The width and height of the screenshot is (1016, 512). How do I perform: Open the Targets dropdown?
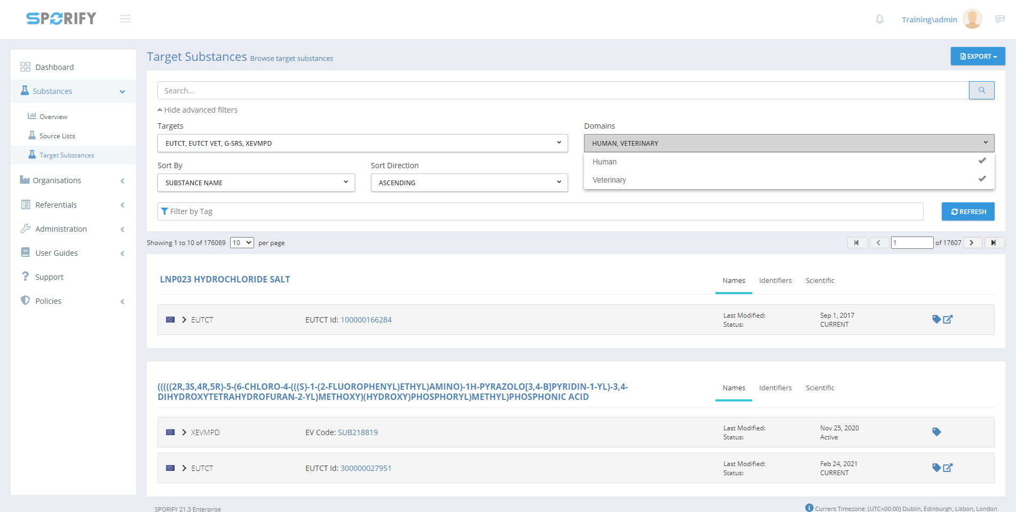click(362, 143)
